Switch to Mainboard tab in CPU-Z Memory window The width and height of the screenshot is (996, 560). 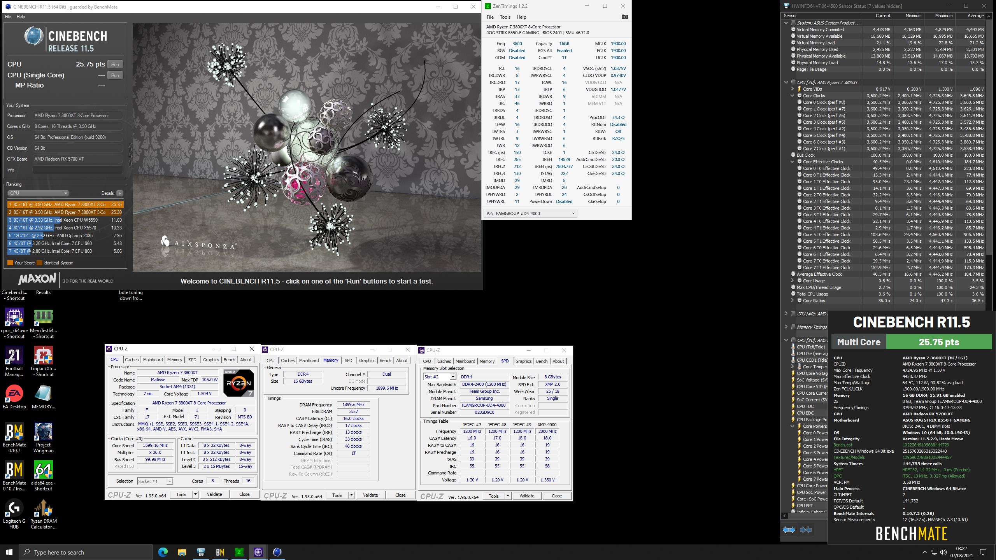click(309, 360)
